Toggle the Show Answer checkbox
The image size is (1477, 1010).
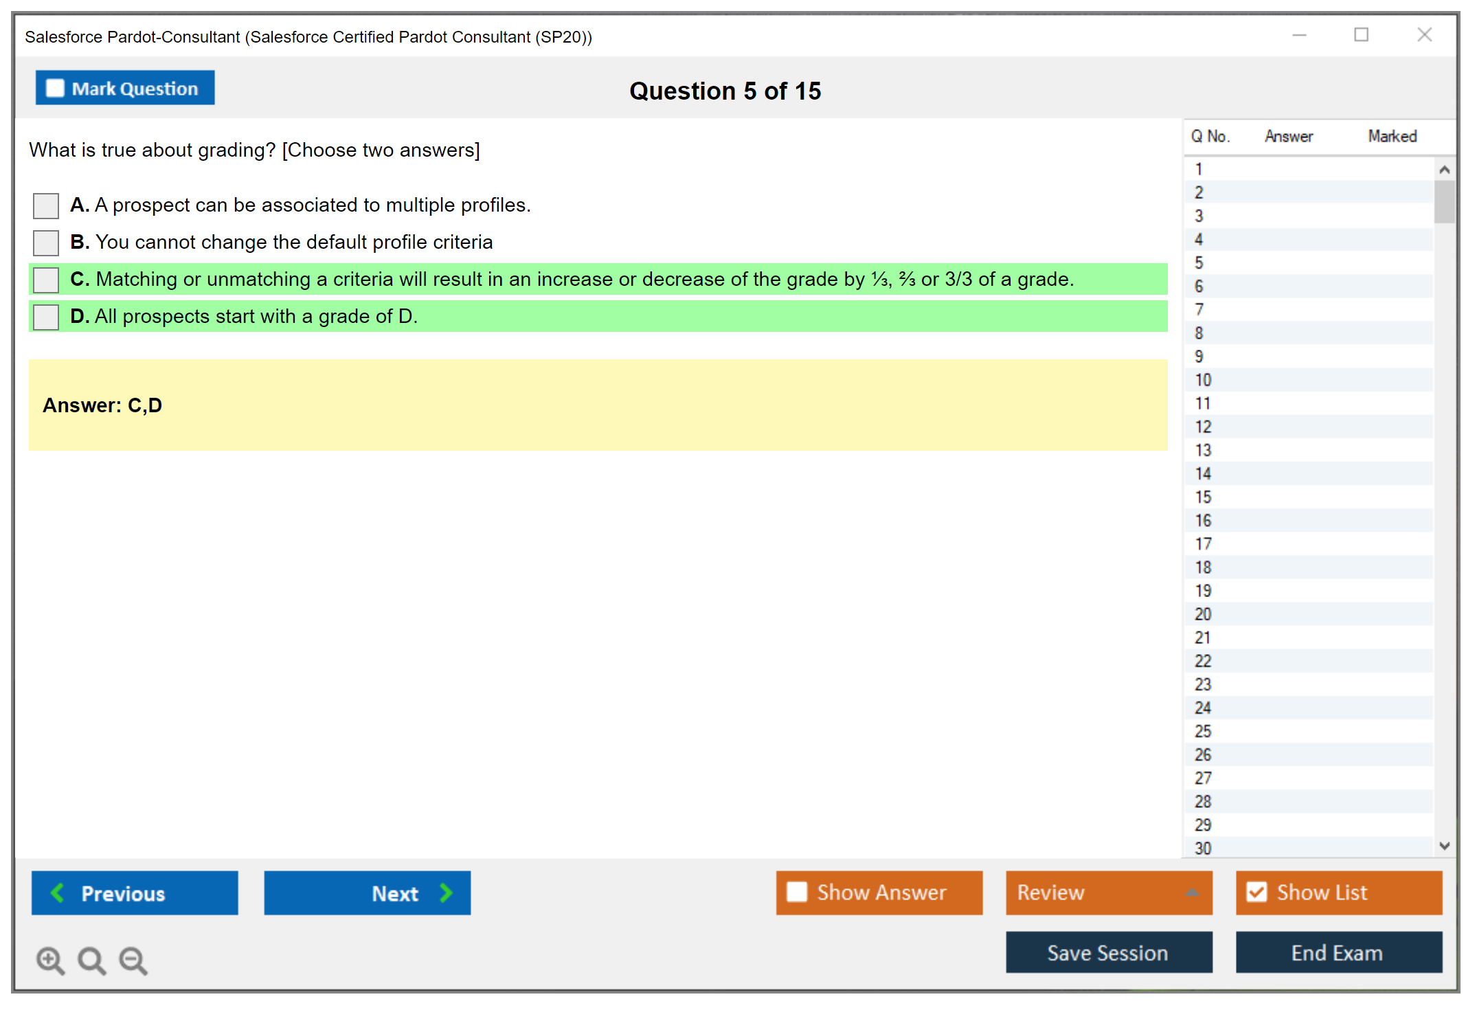(797, 892)
